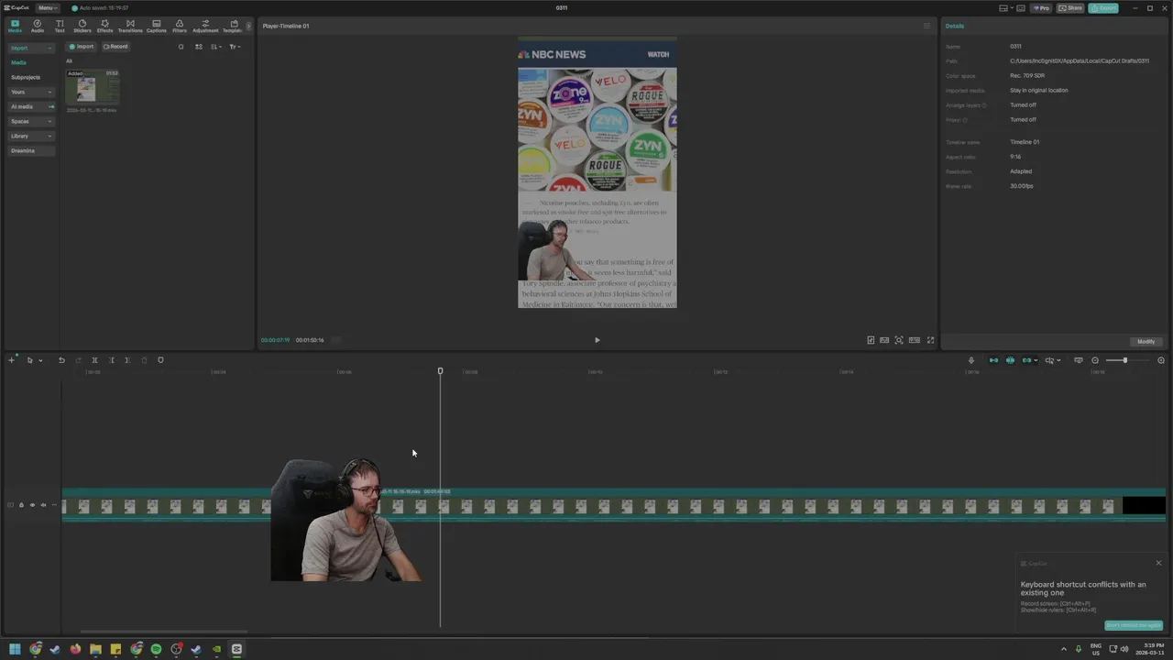Toggle main track magnet
The image size is (1173, 660).
(993, 360)
